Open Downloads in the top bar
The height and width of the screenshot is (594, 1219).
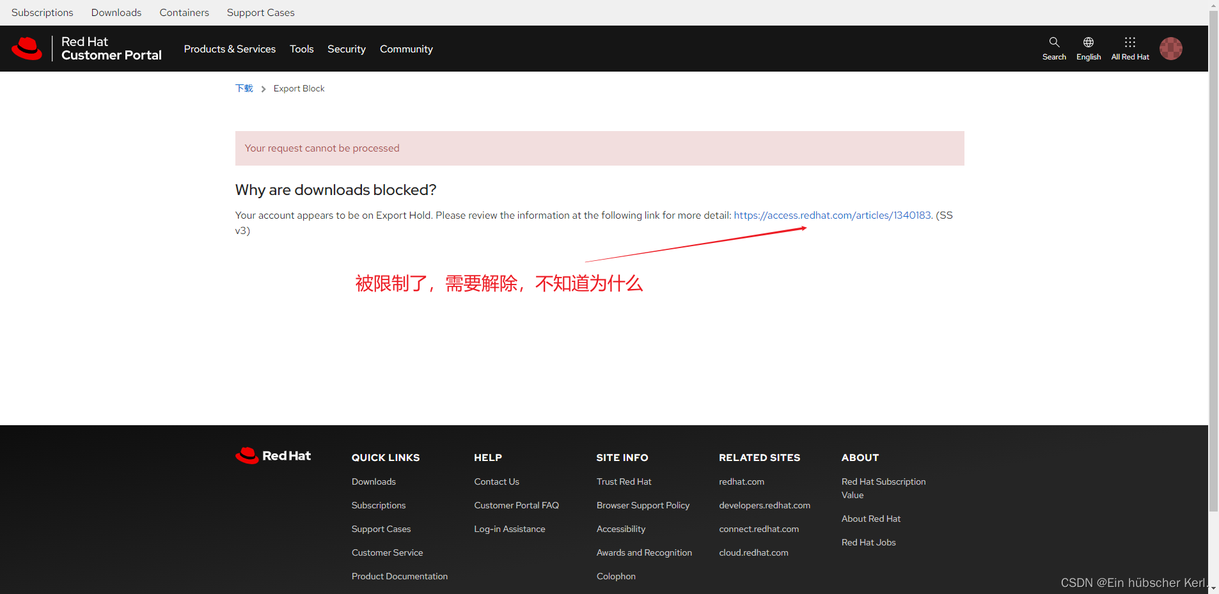(x=116, y=13)
